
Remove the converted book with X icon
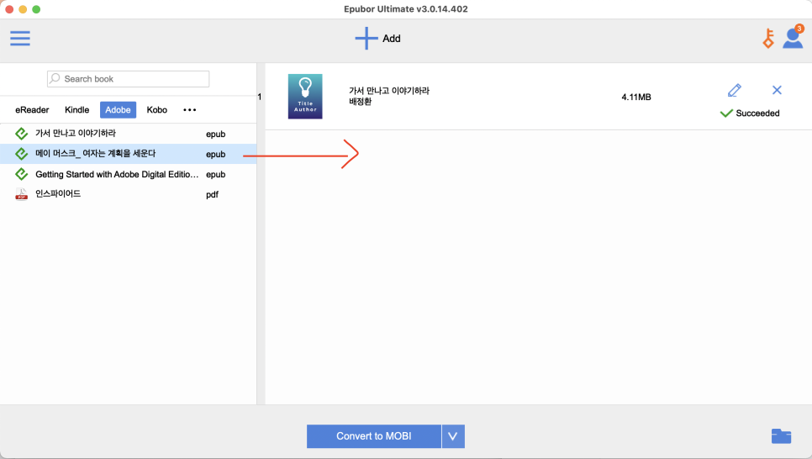(x=777, y=90)
